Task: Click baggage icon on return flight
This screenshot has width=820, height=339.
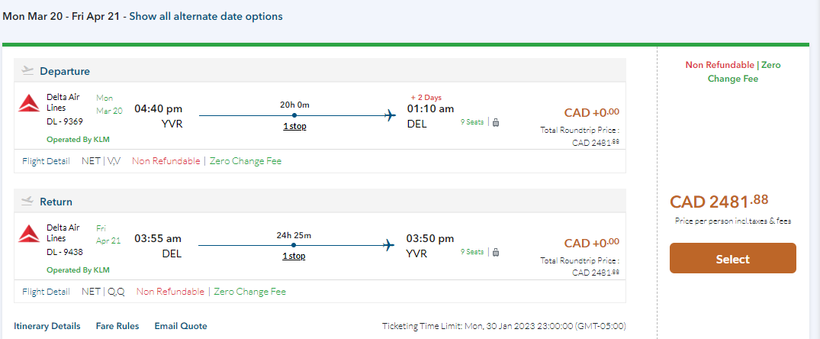Action: coord(495,252)
